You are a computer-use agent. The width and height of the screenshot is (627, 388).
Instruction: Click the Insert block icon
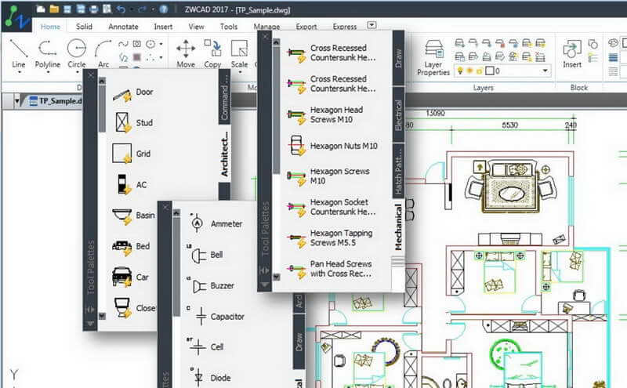point(572,53)
